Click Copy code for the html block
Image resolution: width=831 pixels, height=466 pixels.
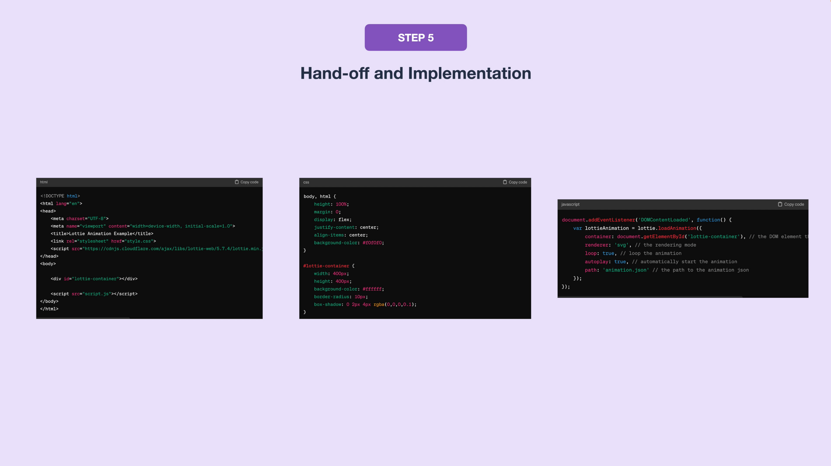[x=249, y=182]
